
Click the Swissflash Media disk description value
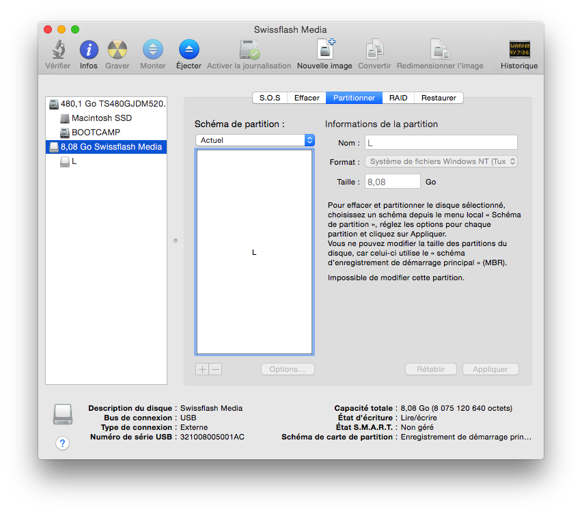[x=211, y=408]
